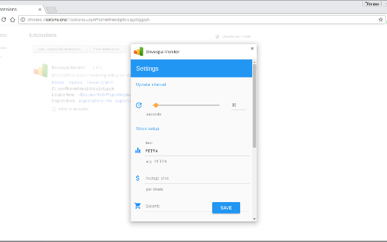This screenshot has height=242, width=387.
Task: Click the update interval refresh clock icon
Action: click(x=138, y=105)
